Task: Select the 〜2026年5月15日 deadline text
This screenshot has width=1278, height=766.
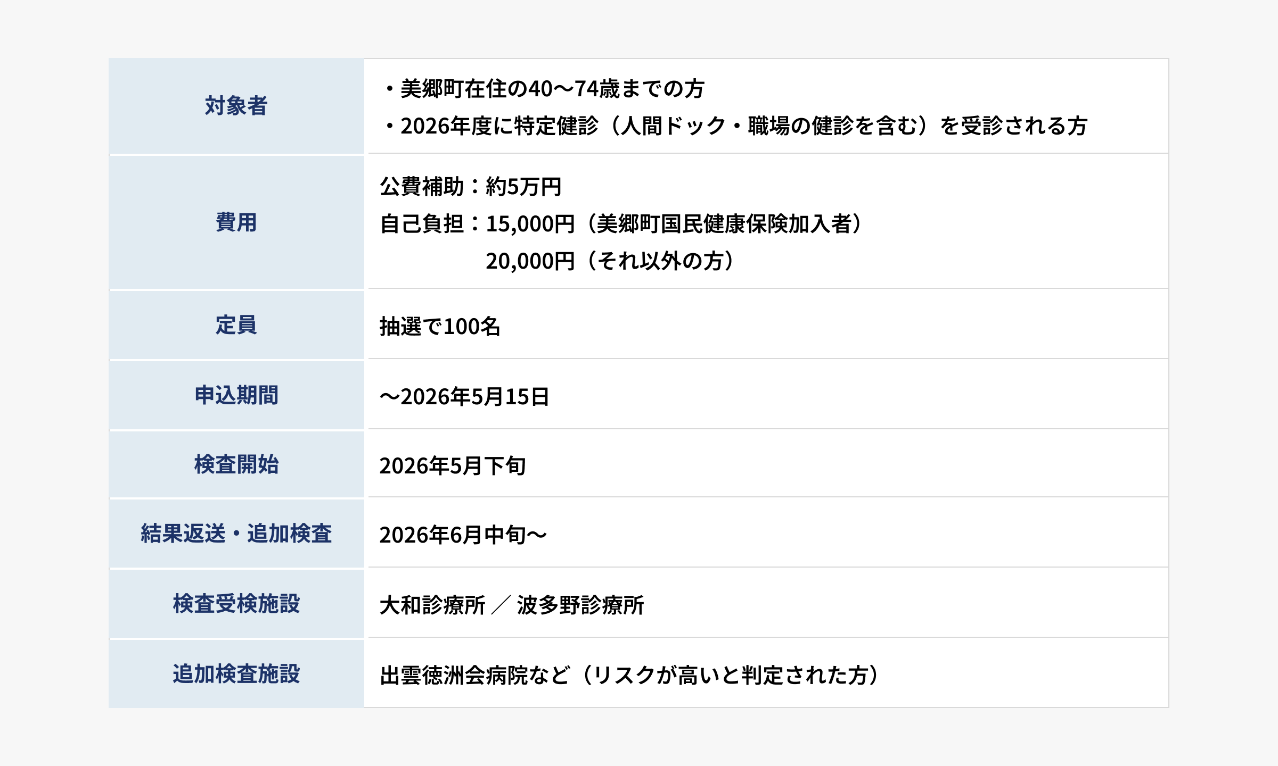Action: [x=464, y=397]
